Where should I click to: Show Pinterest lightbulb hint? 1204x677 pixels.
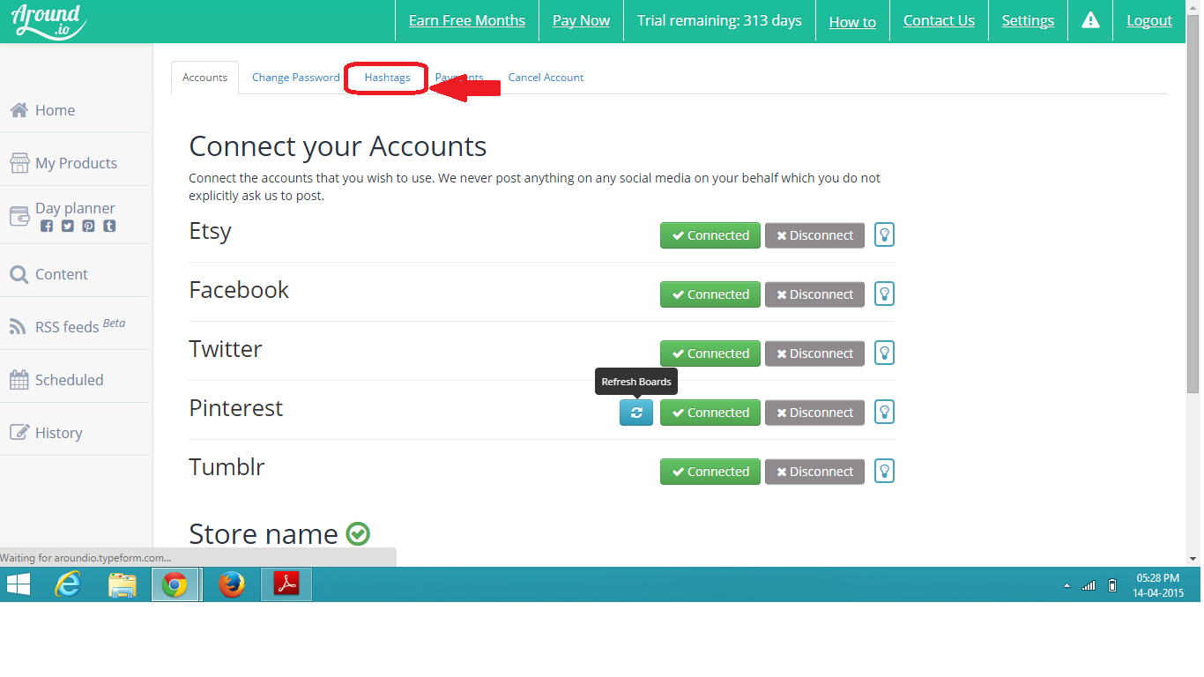tap(884, 413)
